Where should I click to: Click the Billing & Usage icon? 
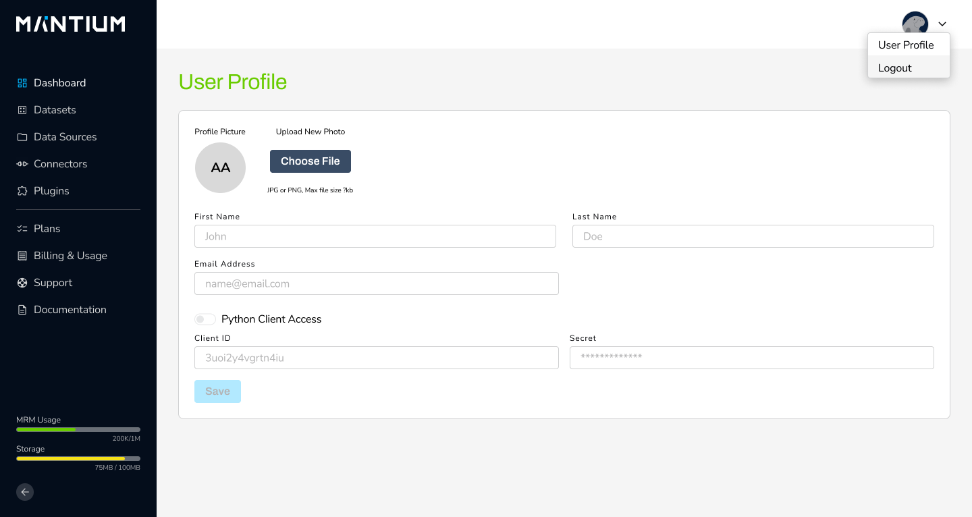coord(22,256)
